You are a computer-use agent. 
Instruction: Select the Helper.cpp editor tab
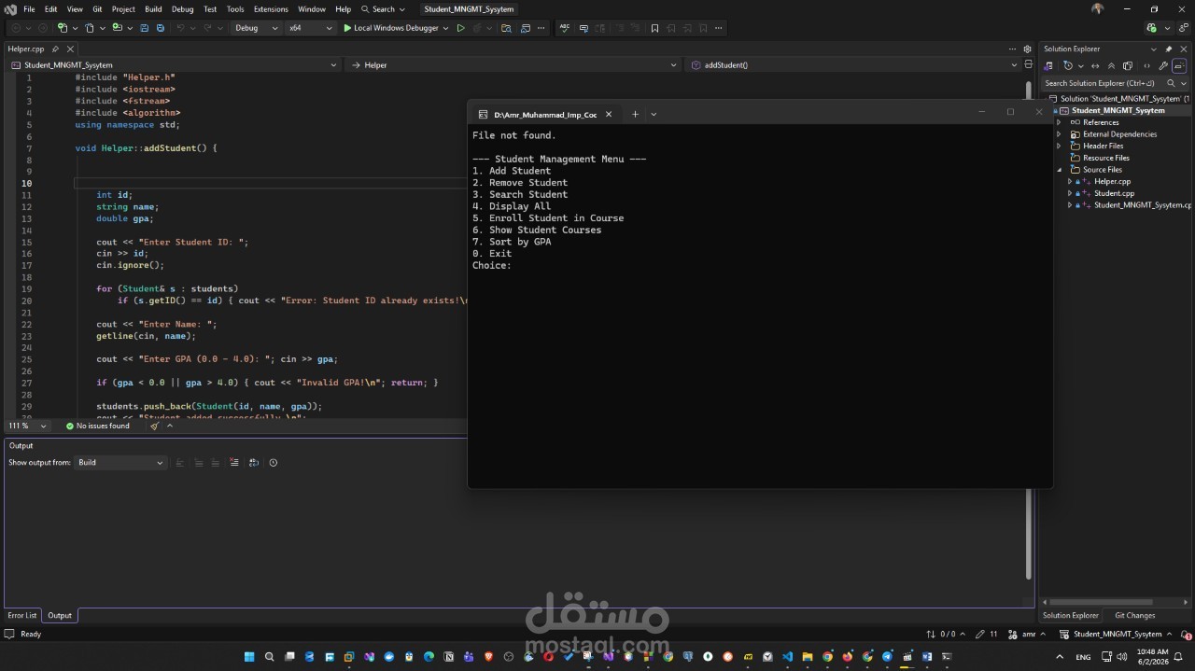click(25, 49)
